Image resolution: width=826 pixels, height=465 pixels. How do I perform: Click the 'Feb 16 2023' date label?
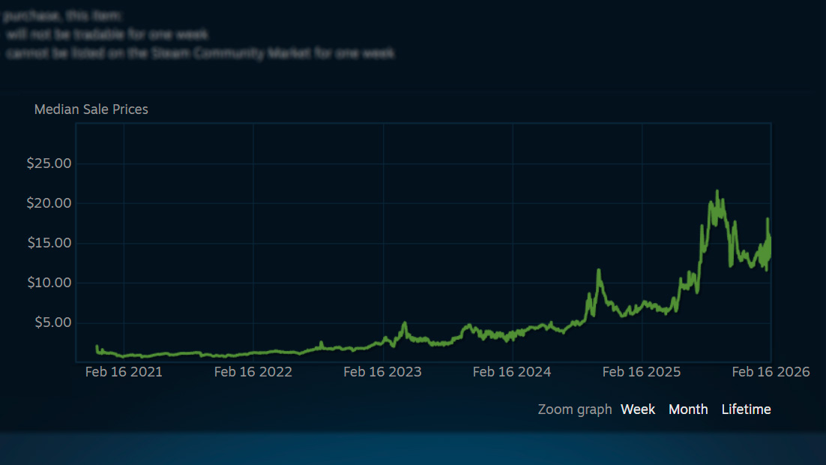point(382,372)
